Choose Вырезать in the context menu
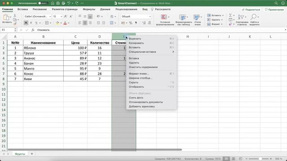The width and height of the screenshot is (287, 161). pos(135,39)
